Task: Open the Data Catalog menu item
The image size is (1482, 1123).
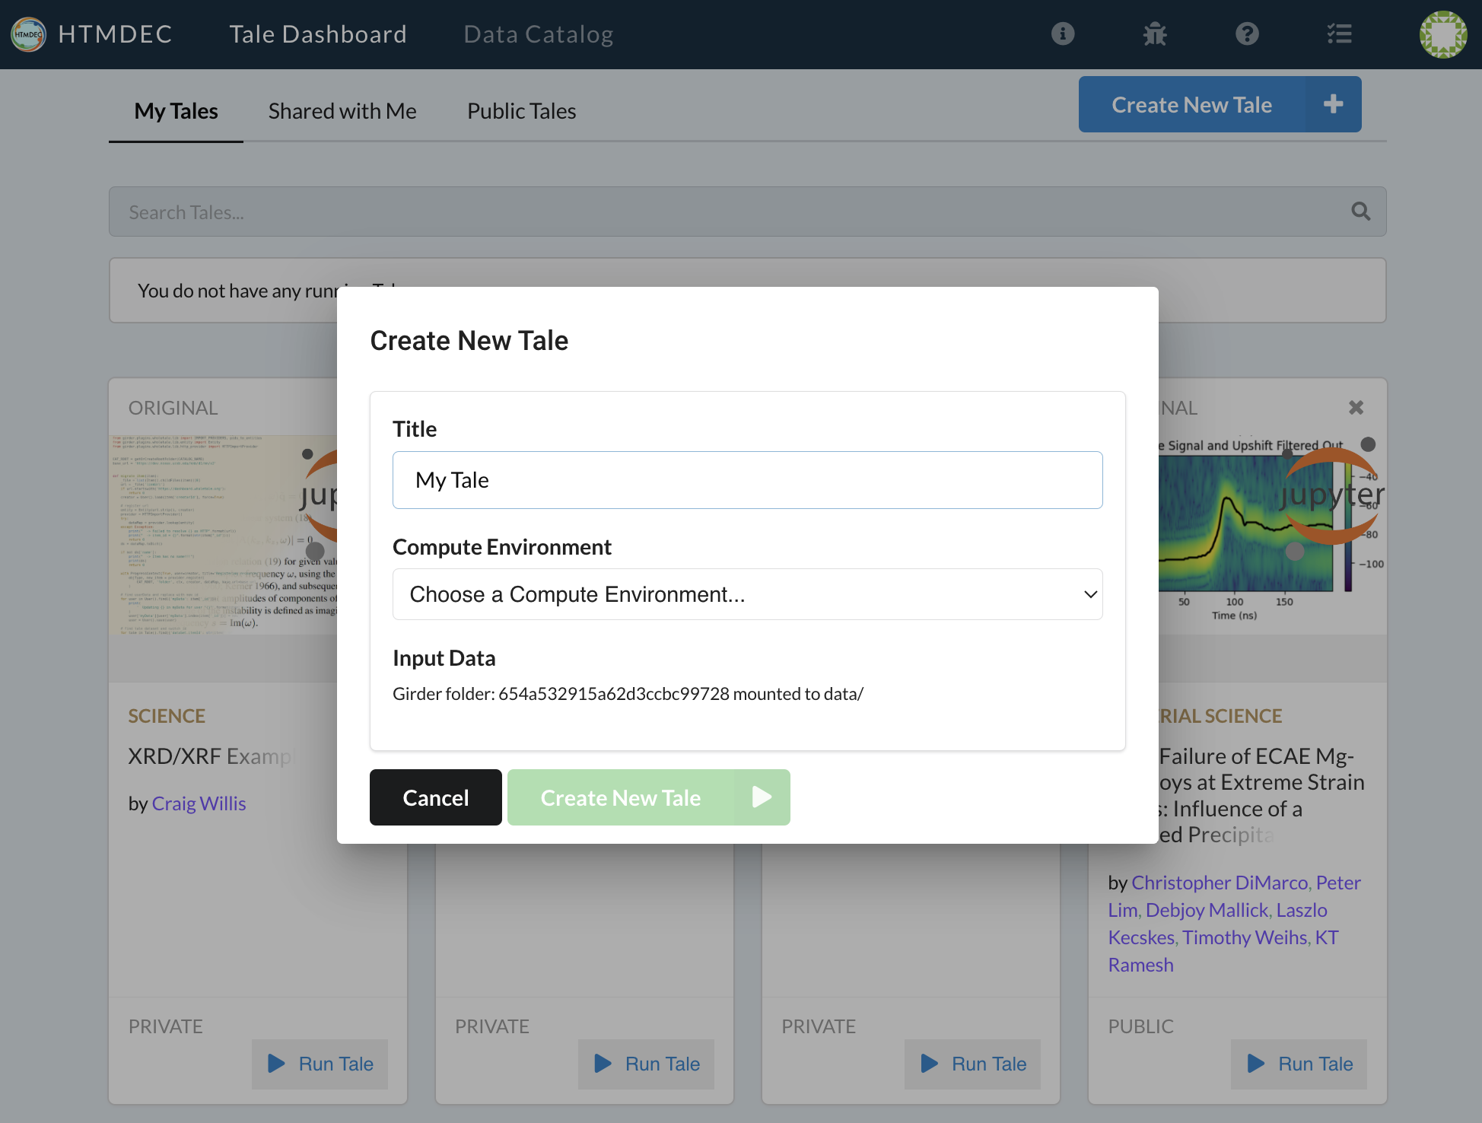Action: pyautogui.click(x=538, y=34)
